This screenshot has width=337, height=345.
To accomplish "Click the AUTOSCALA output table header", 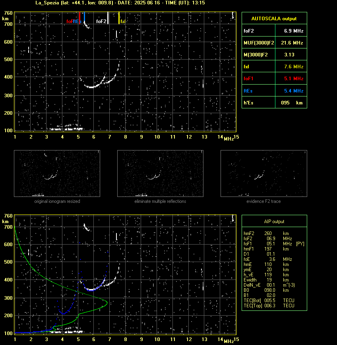I will click(x=274, y=19).
